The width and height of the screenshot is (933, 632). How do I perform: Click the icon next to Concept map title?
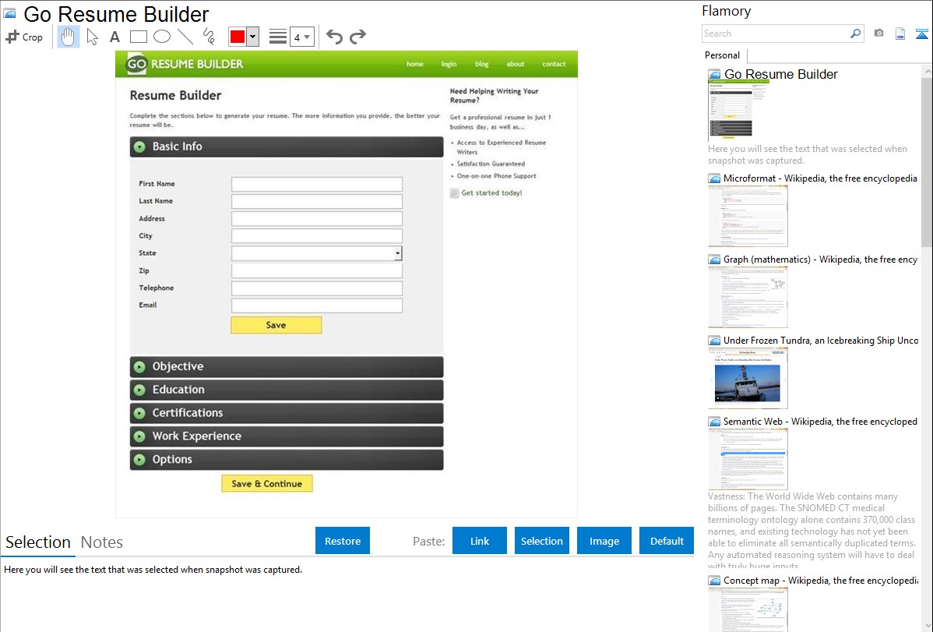(x=714, y=580)
